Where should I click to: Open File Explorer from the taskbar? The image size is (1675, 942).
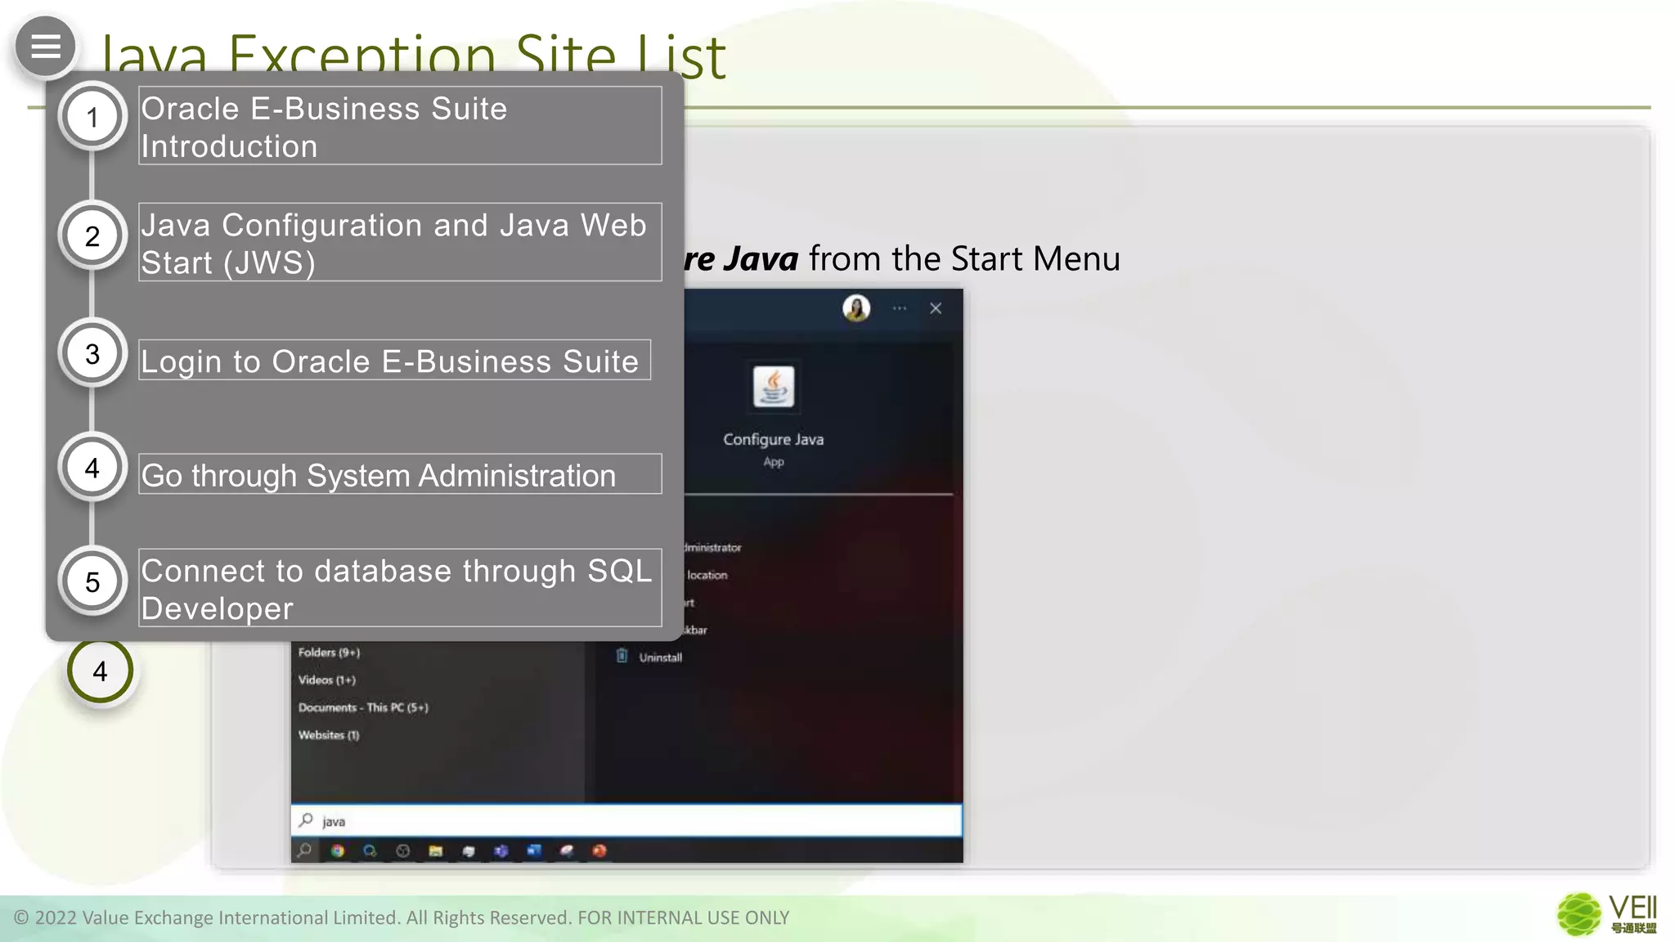pyautogui.click(x=436, y=850)
